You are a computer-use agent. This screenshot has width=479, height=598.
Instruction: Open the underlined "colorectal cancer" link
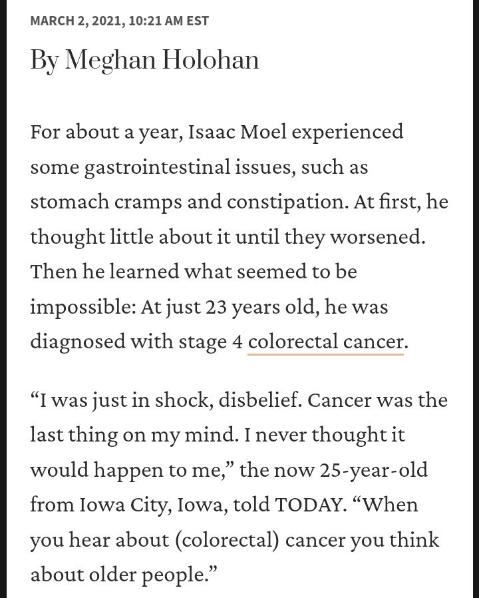[x=325, y=342]
